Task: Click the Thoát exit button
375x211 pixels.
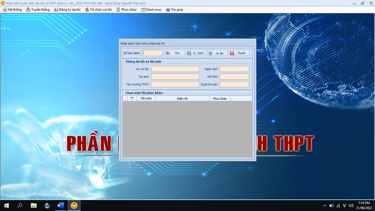Action: coord(239,53)
